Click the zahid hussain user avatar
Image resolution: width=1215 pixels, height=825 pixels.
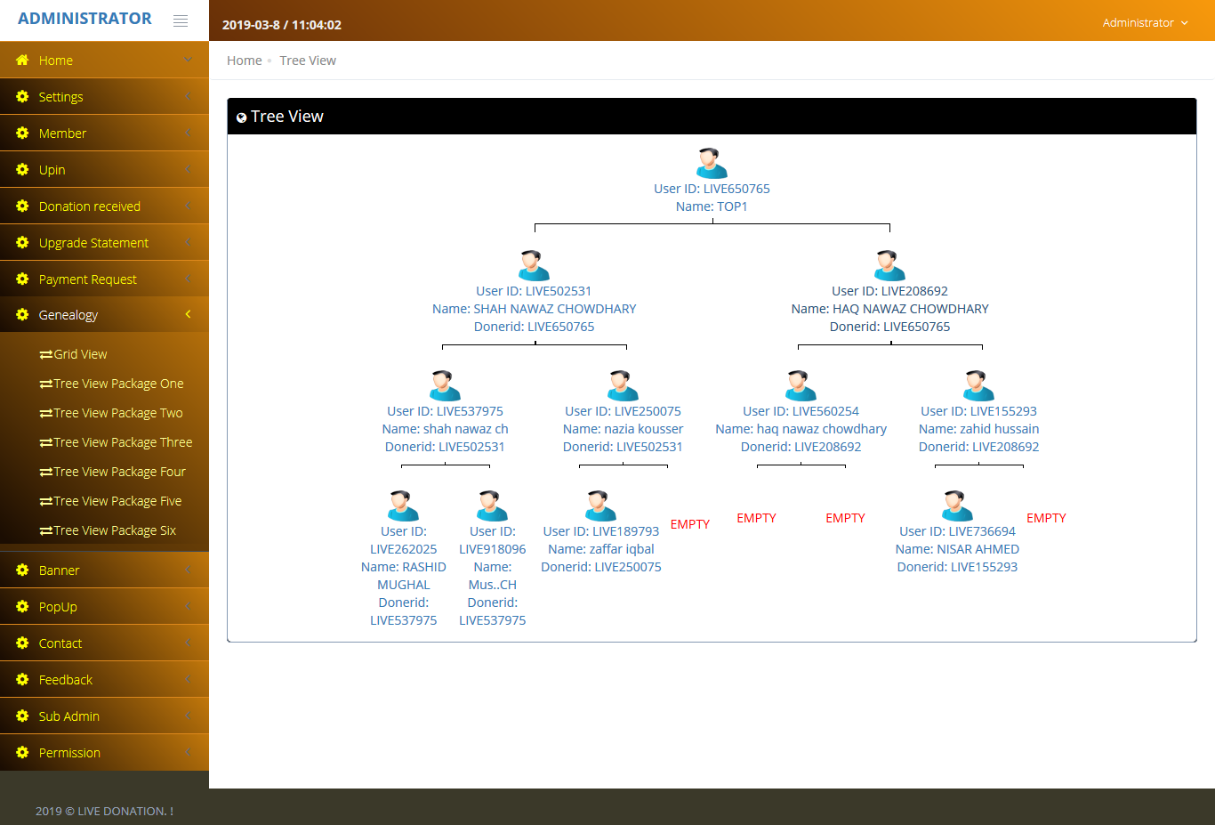point(978,385)
